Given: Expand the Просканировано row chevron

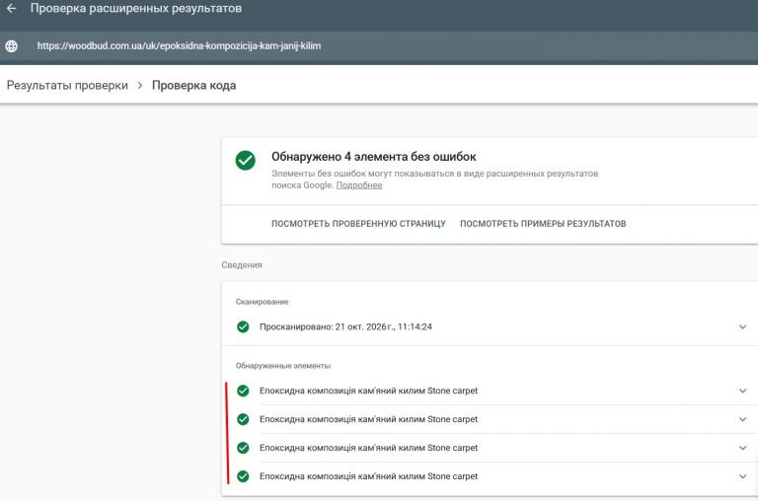Looking at the screenshot, I should tap(742, 327).
